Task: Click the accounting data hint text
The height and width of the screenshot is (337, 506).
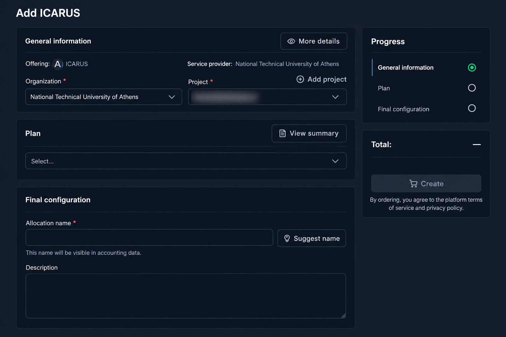Action: 84,253
